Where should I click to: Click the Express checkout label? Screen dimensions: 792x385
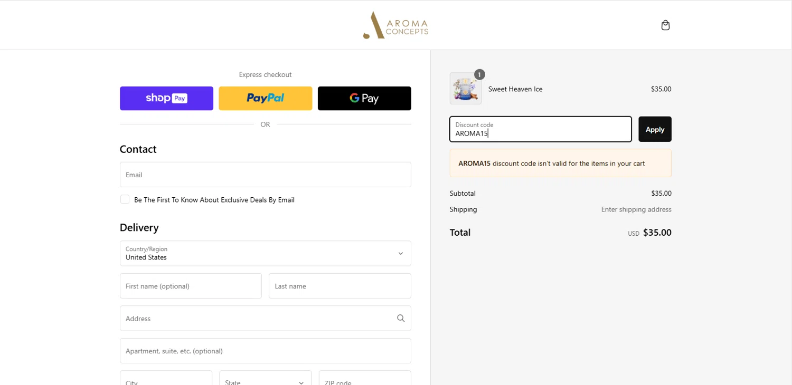point(265,75)
